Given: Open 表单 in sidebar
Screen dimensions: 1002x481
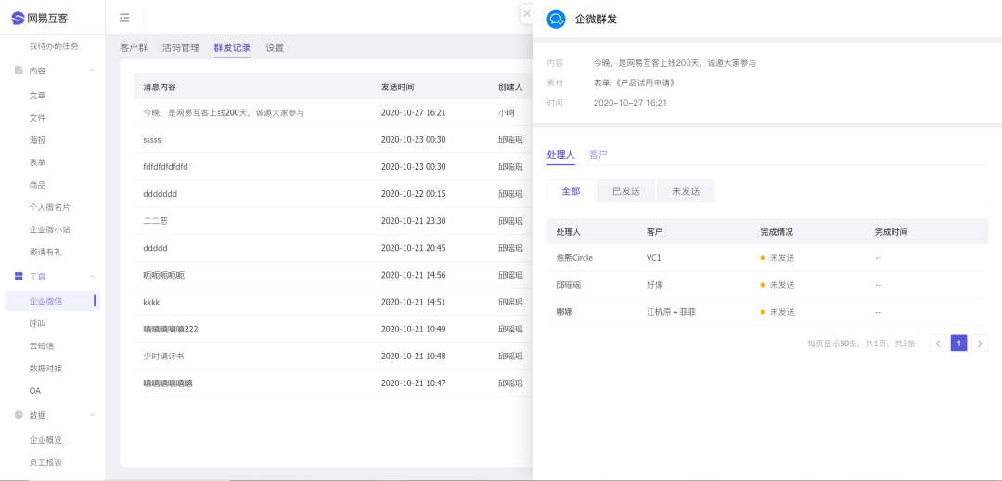Looking at the screenshot, I should tap(38, 162).
